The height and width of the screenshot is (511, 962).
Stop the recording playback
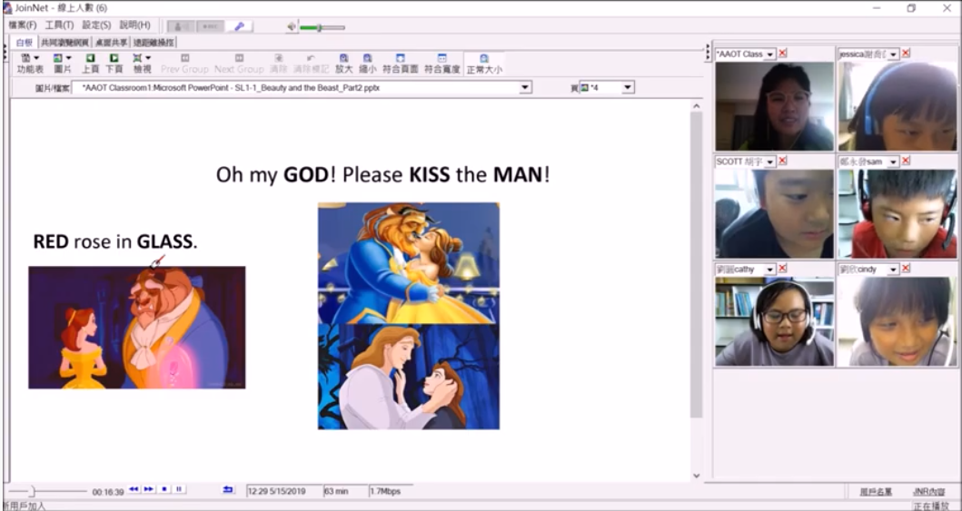(x=164, y=489)
